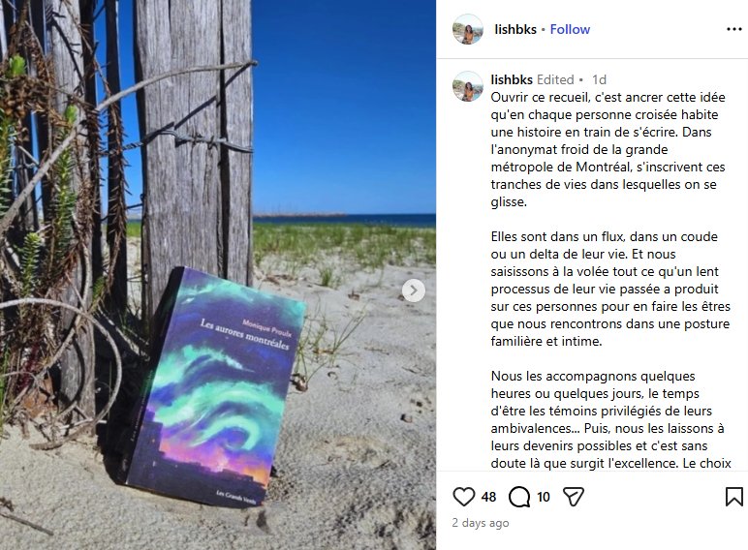
Task: Click the caption paragraph starting 'Elles sont dans'
Action: pyautogui.click(x=610, y=289)
